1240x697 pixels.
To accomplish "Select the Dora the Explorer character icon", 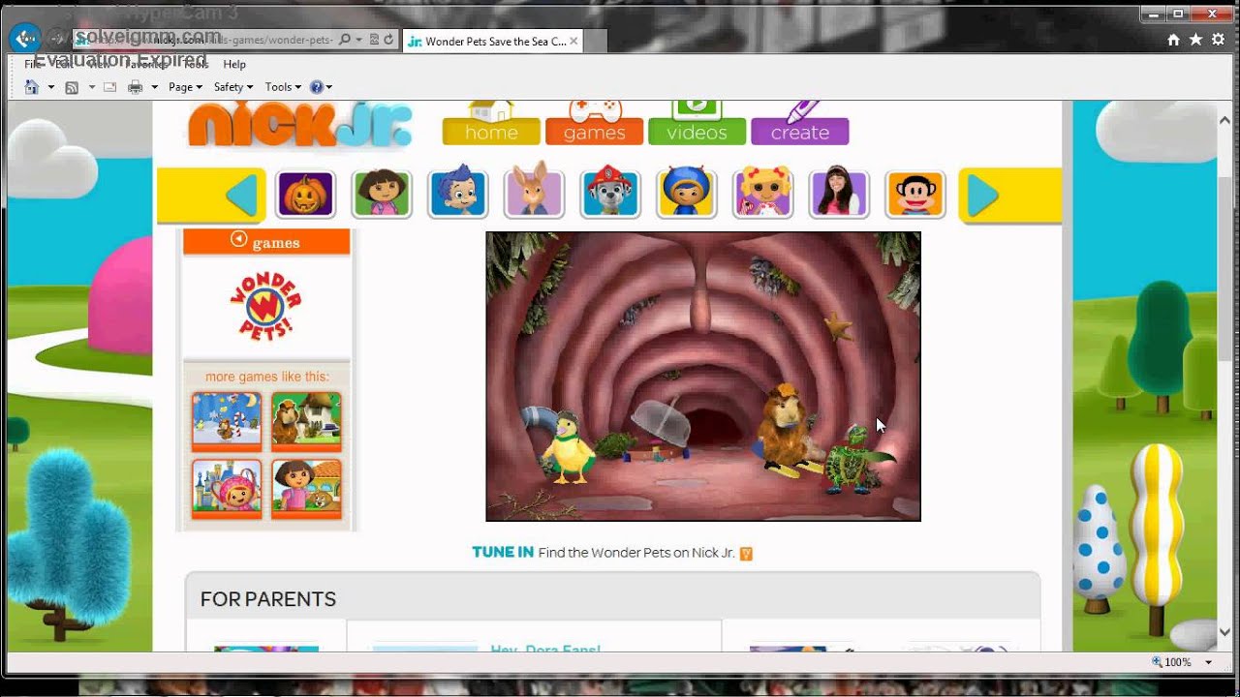I will point(382,194).
